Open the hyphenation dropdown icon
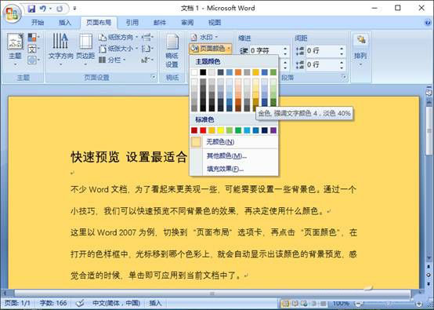Viewport: 434px width, 310px height. pyautogui.click(x=147, y=60)
